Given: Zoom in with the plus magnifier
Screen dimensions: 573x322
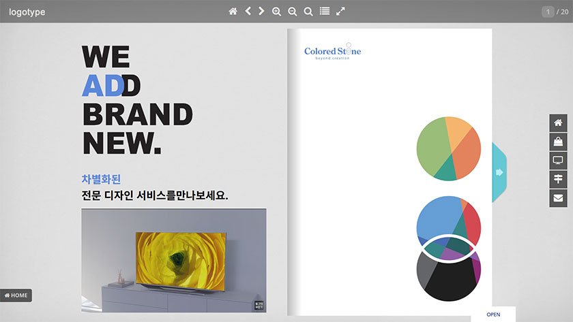Looking at the screenshot, I should (277, 12).
